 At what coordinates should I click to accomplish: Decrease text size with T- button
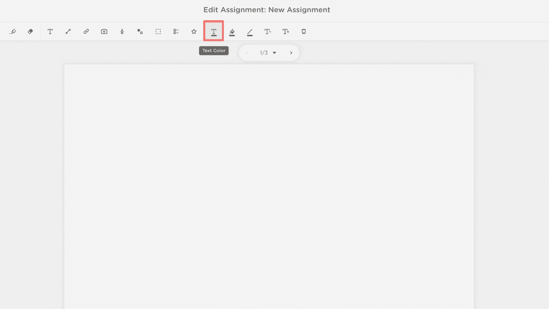coord(268,32)
